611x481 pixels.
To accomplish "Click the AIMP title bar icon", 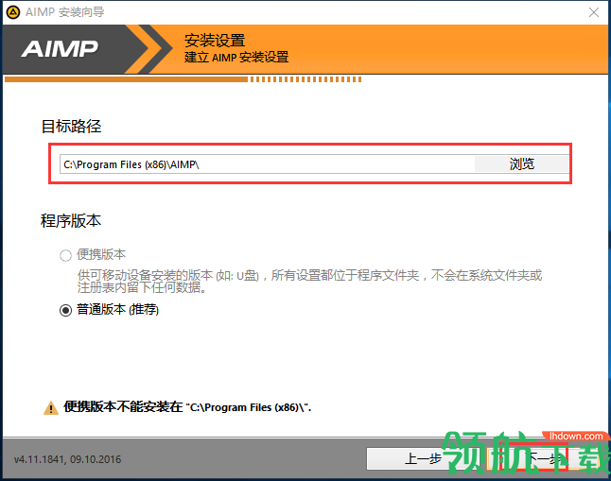I will 13,12.
